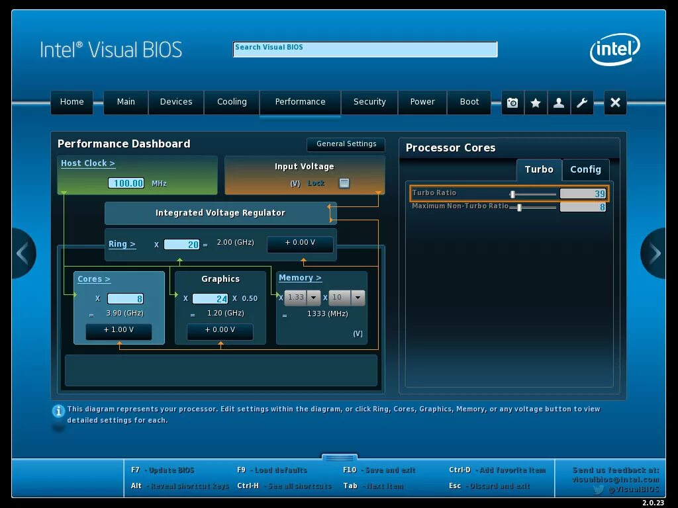Click the Host Clock 100.00 MHz field
Viewport: 678px width, 508px height.
tap(126, 183)
